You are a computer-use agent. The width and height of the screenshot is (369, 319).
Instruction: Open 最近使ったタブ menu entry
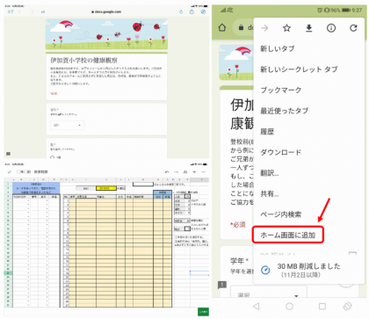click(x=285, y=111)
